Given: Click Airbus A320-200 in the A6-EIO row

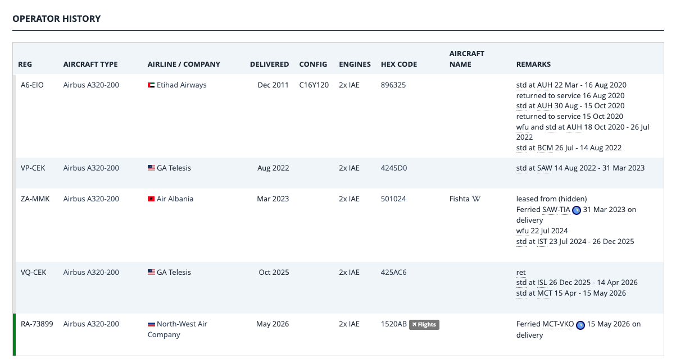Looking at the screenshot, I should (x=91, y=85).
